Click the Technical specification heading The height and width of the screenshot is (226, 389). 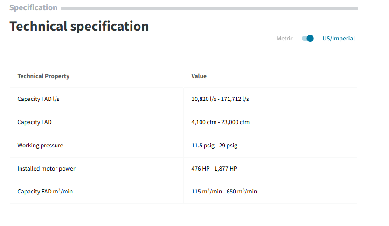[79, 26]
